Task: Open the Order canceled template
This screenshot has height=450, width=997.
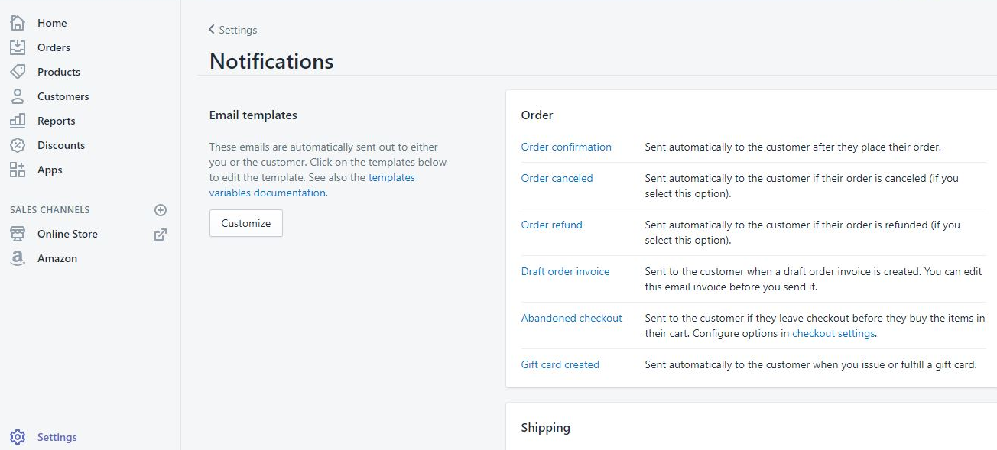Action: point(557,178)
